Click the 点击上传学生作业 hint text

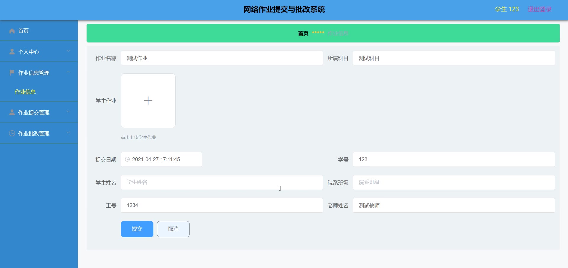pyautogui.click(x=139, y=138)
